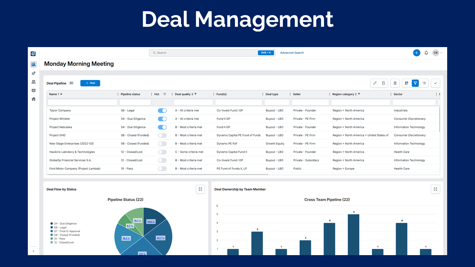475x267 pixels.
Task: Disable the Hot toggle for Project Whistler
Action: click(x=162, y=119)
